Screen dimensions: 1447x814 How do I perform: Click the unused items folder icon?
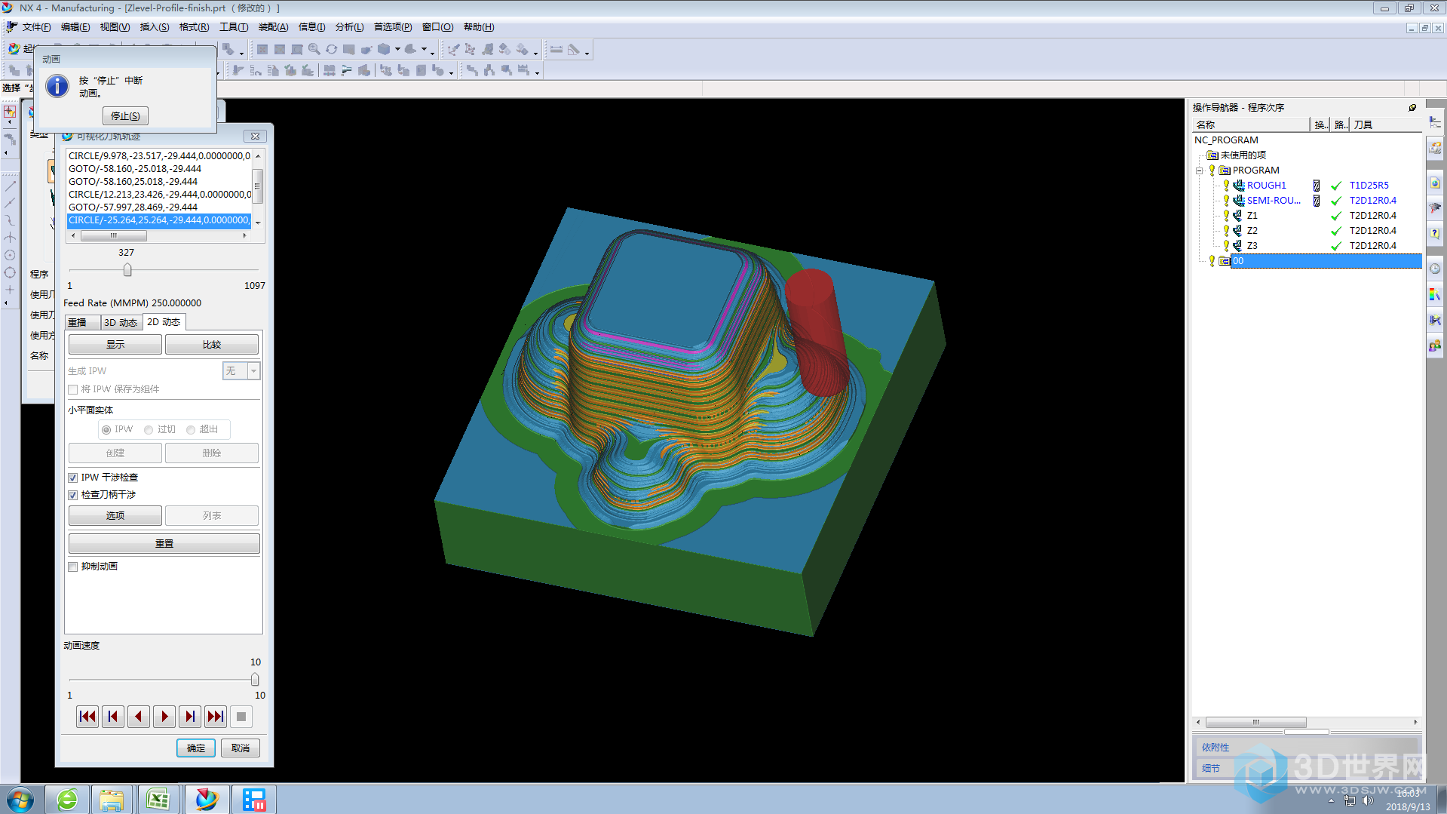tap(1212, 155)
